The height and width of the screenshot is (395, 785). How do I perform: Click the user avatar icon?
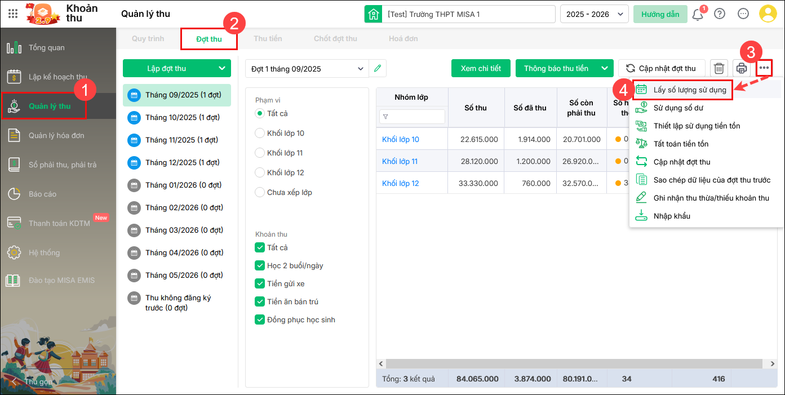[768, 14]
